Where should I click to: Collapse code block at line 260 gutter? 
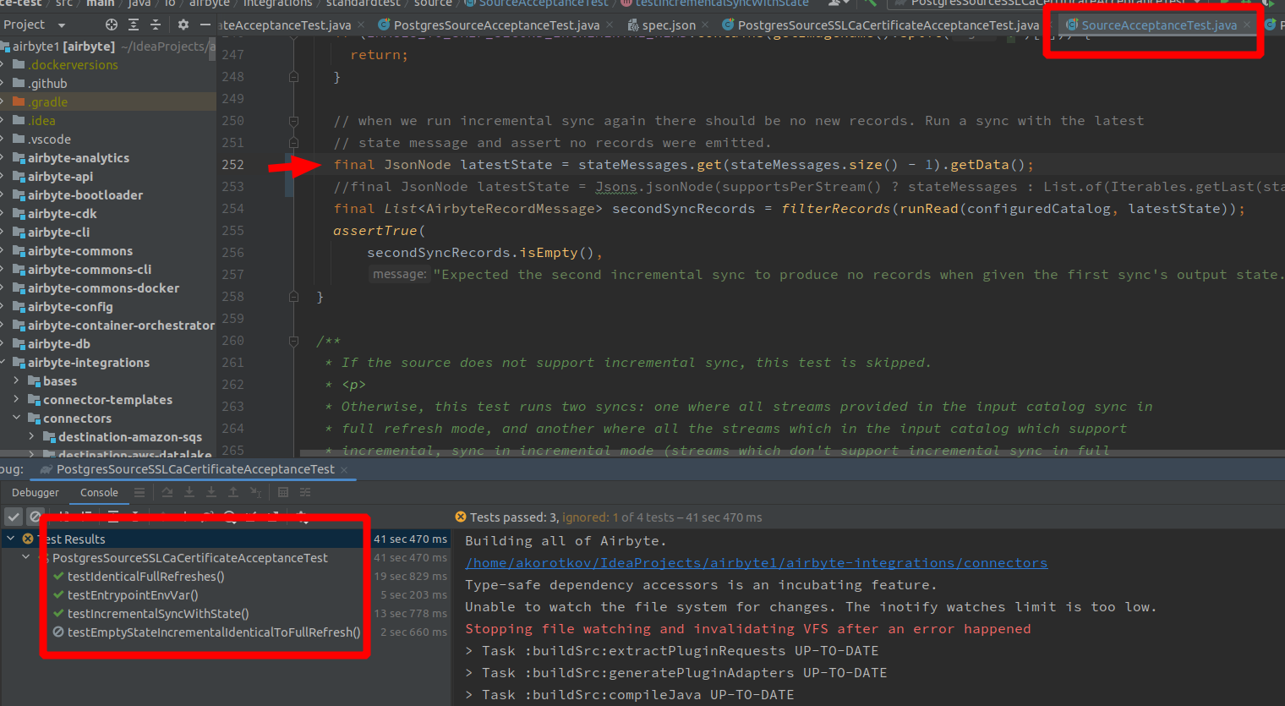[293, 341]
